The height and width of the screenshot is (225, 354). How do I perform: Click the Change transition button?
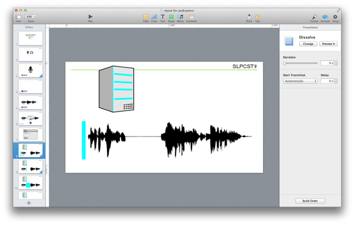click(x=308, y=44)
